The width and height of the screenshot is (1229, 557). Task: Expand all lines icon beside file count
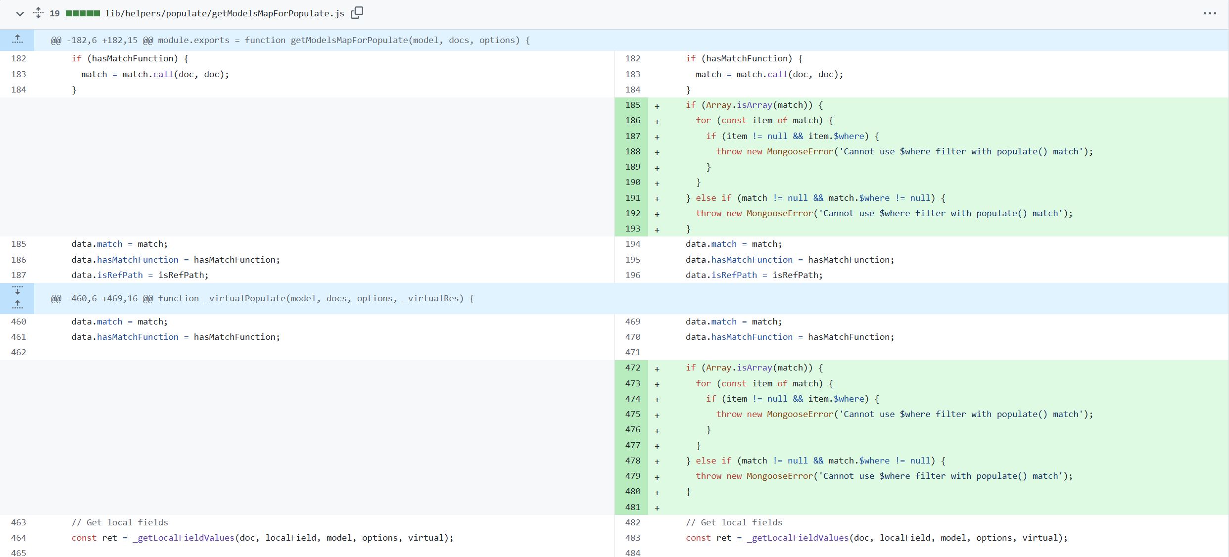click(x=38, y=13)
